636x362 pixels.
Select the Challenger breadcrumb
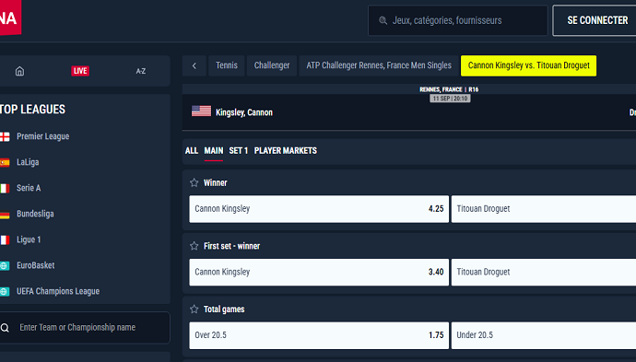click(272, 65)
